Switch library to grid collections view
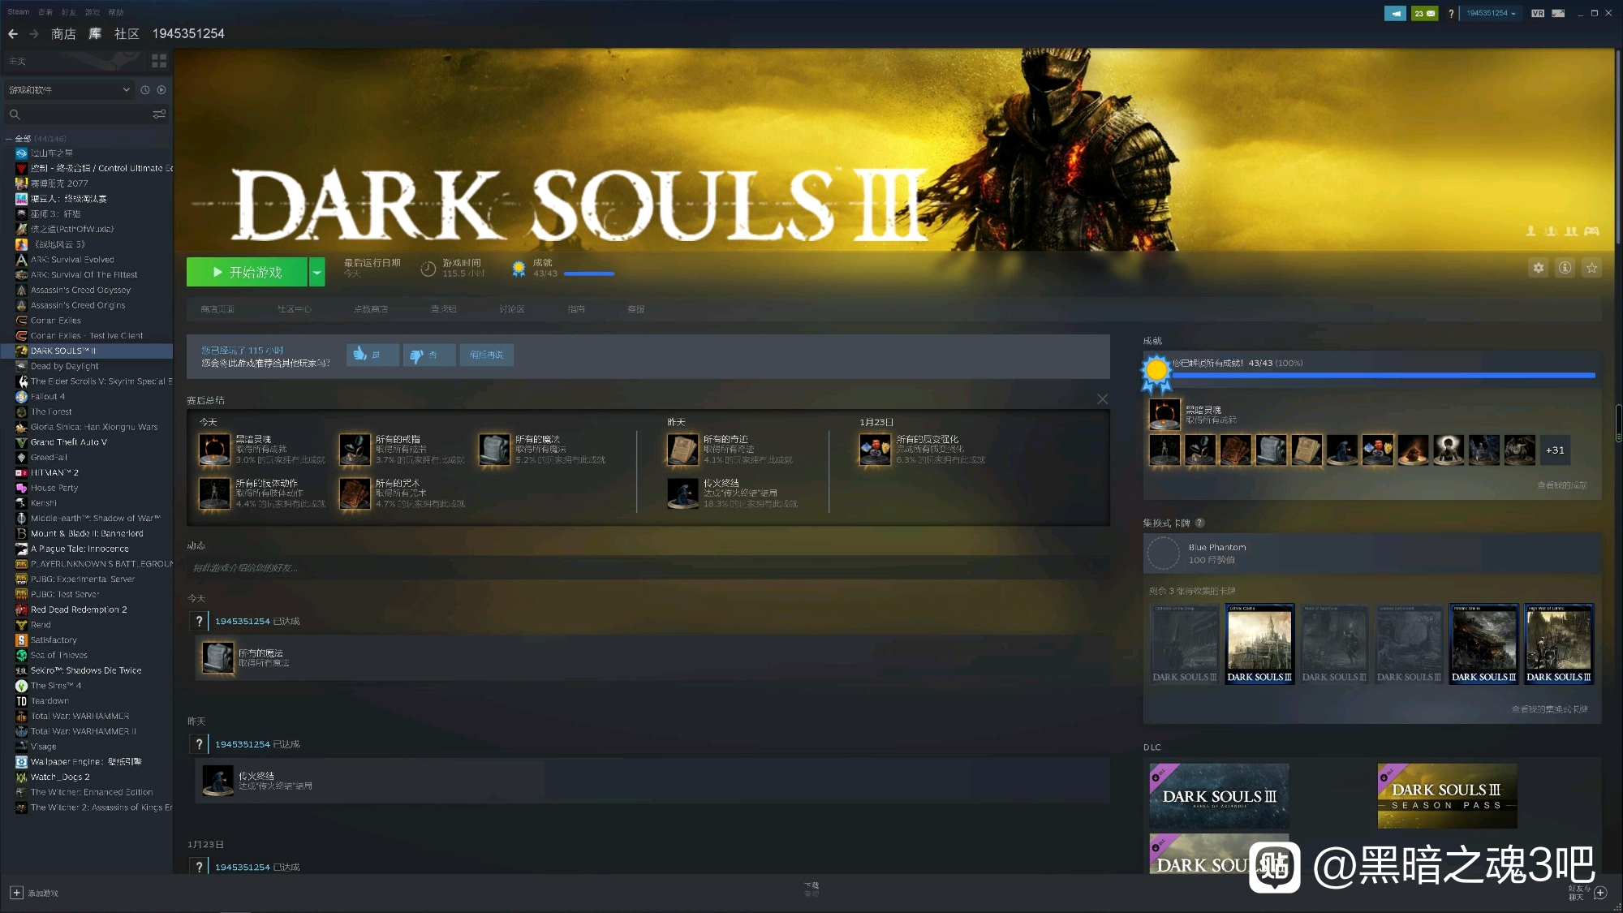 [159, 61]
